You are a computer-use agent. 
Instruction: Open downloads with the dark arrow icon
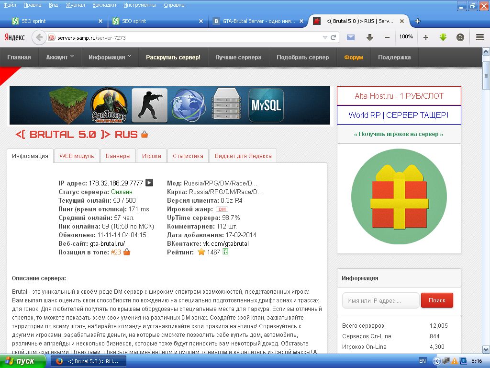click(370, 37)
